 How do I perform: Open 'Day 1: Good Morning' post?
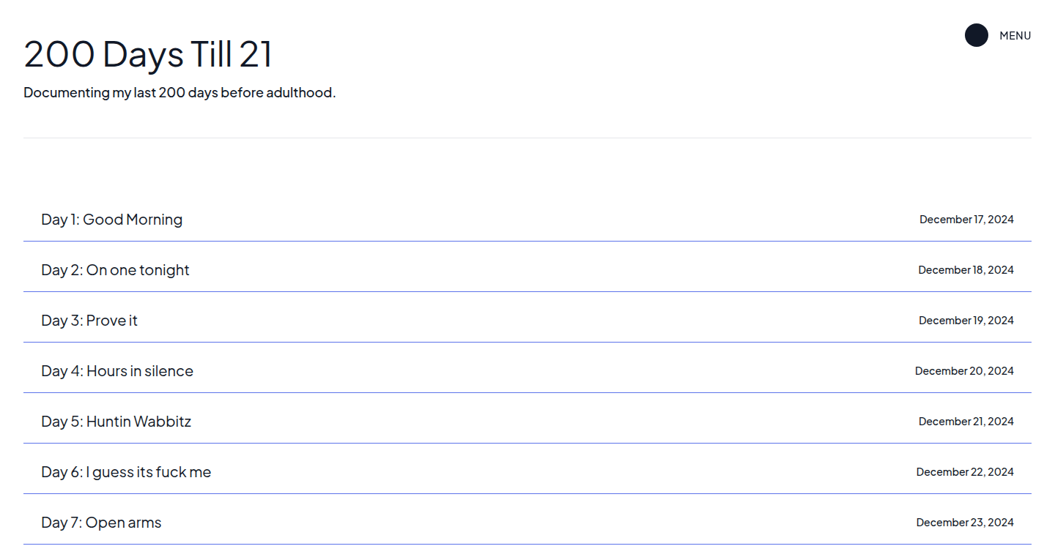pyautogui.click(x=112, y=220)
